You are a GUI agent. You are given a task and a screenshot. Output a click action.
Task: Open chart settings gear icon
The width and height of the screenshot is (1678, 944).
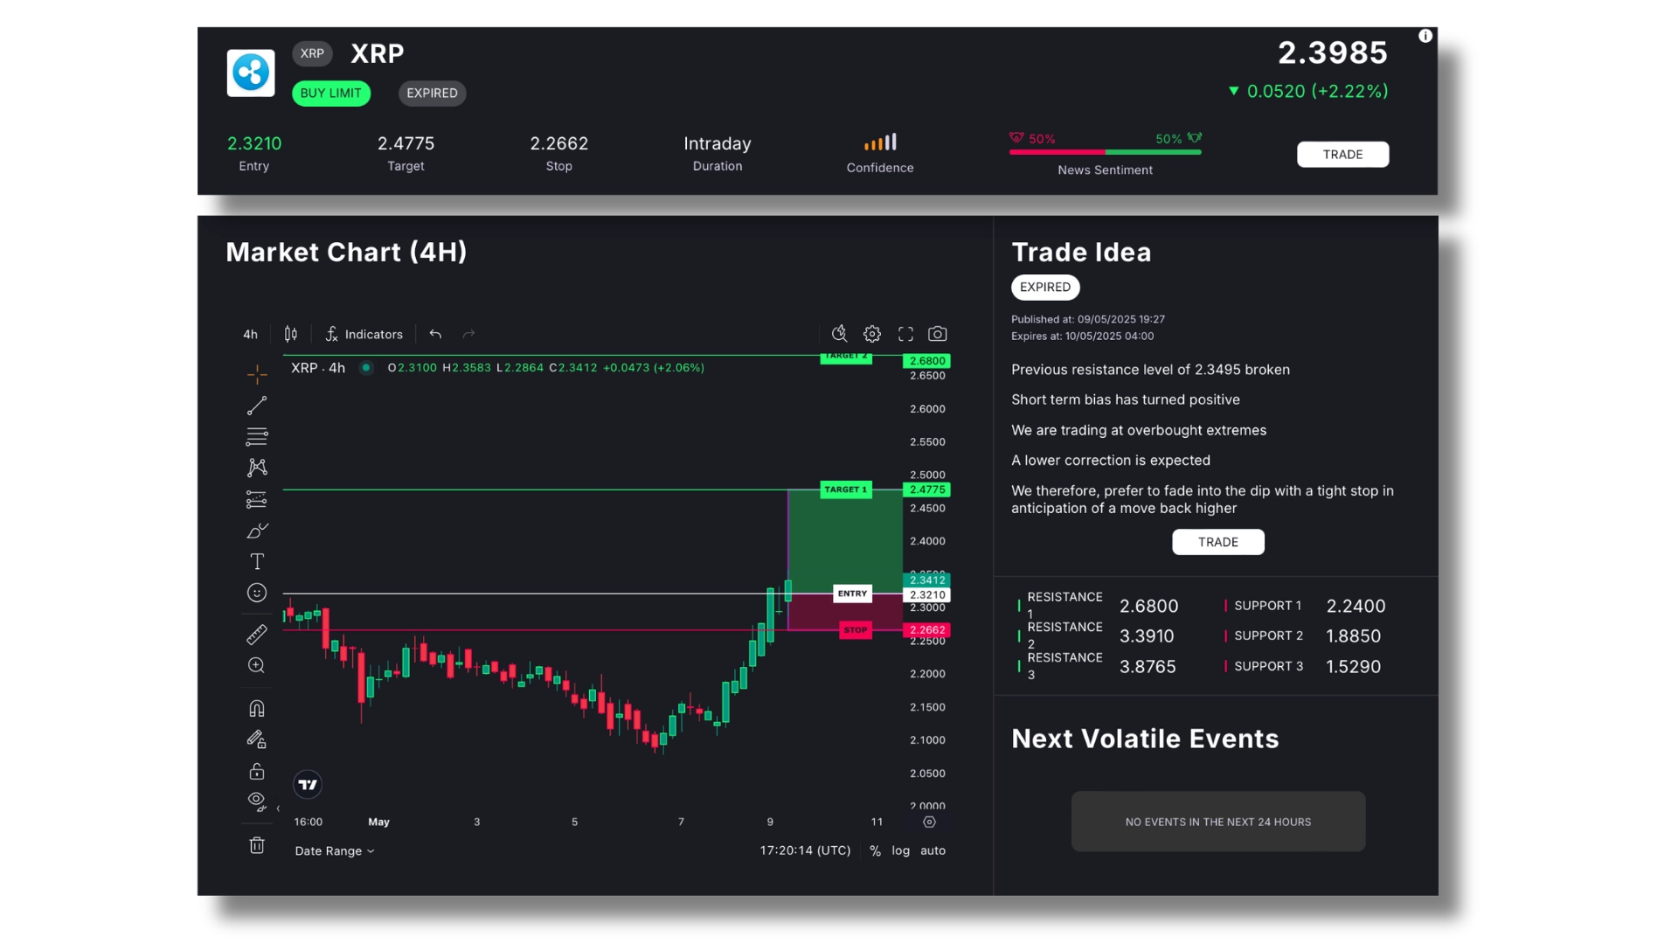click(x=872, y=334)
